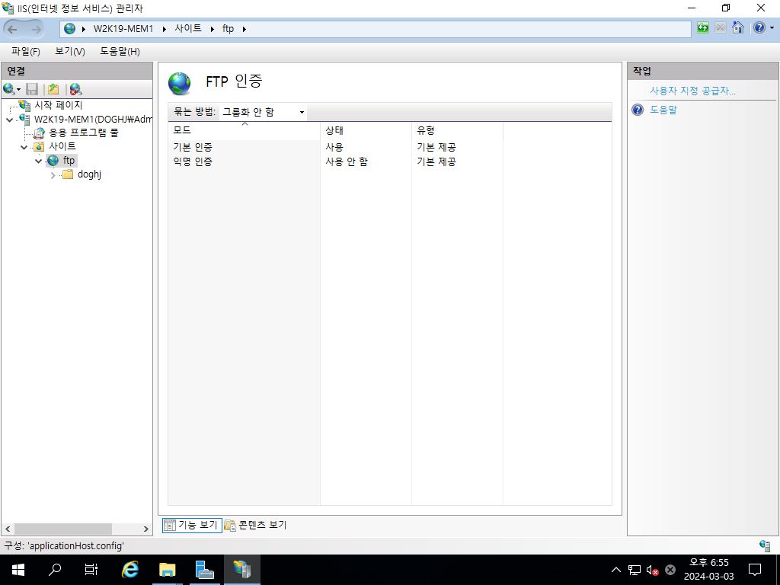This screenshot has height=585, width=780.
Task: Click 기본 제공 type in 익명 인증 row
Action: pos(436,161)
